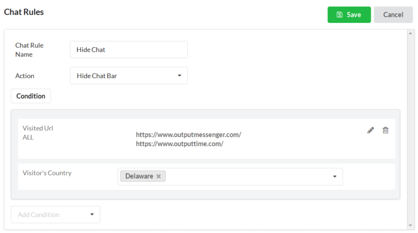Viewport: 418px width, 233px height.
Task: Click the Chat Rule Name label
Action: pyautogui.click(x=29, y=50)
